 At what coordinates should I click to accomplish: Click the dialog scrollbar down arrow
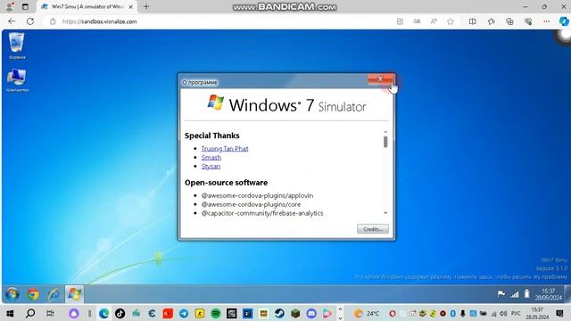385,213
